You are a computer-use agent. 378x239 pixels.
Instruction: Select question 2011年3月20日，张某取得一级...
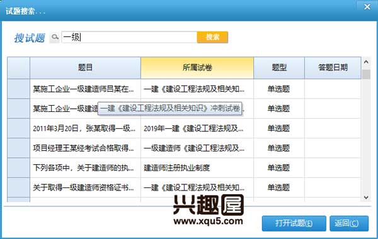[x=84, y=128]
